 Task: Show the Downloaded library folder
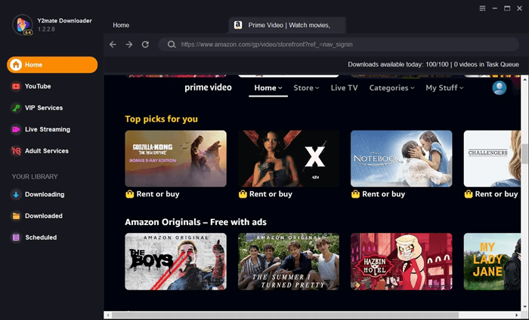36,216
